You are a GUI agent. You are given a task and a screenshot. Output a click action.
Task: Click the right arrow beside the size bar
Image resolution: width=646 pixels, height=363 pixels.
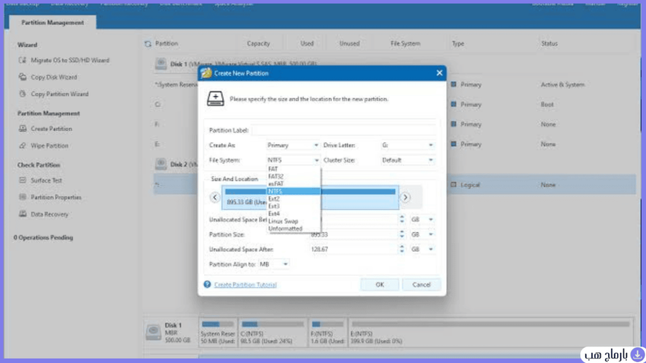click(x=406, y=197)
